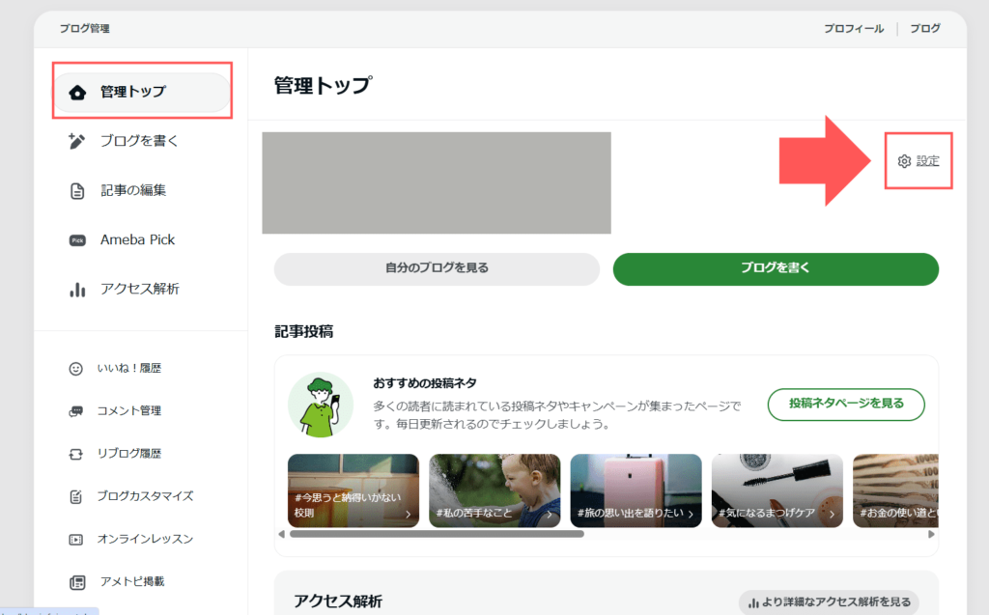The width and height of the screenshot is (989, 615).
Task: Click the document icon for 記事の編集
Action: tap(77, 191)
